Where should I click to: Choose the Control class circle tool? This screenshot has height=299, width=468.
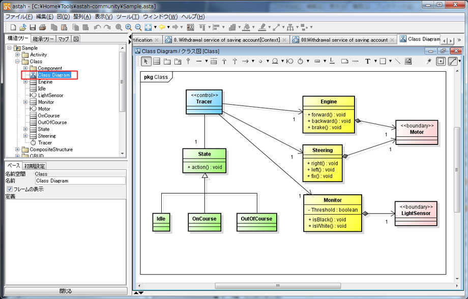[x=301, y=61]
